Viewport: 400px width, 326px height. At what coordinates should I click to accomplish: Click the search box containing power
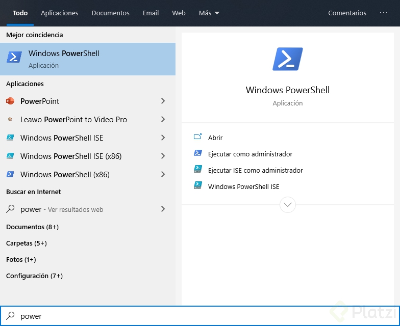(200, 316)
